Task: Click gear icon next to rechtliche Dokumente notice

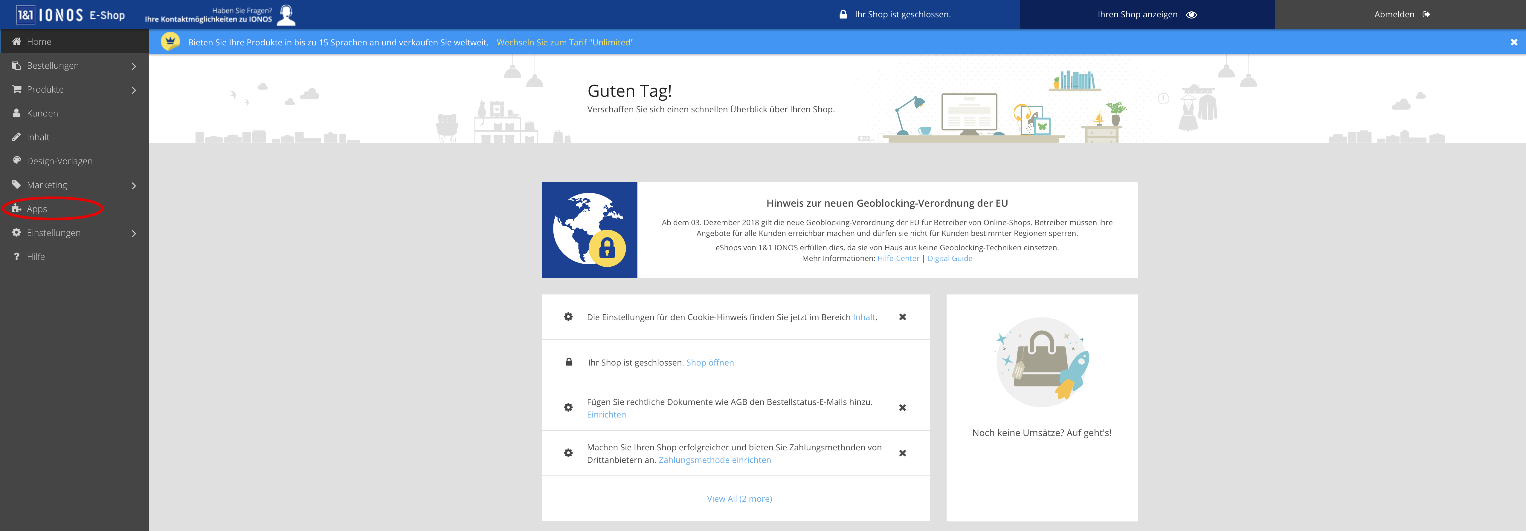Action: click(x=568, y=407)
